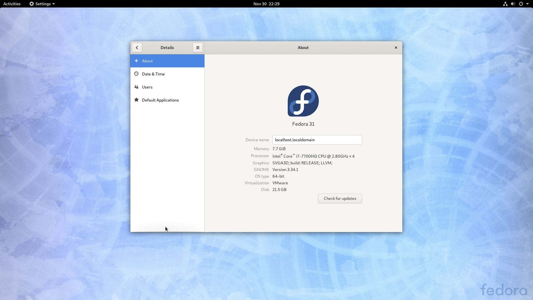Screen dimensions: 533x300
Task: Click the Memory value 7.7 GiB
Action: (x=279, y=149)
